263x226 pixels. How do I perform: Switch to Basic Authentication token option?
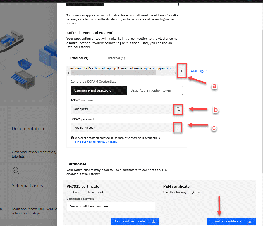(x=154, y=90)
